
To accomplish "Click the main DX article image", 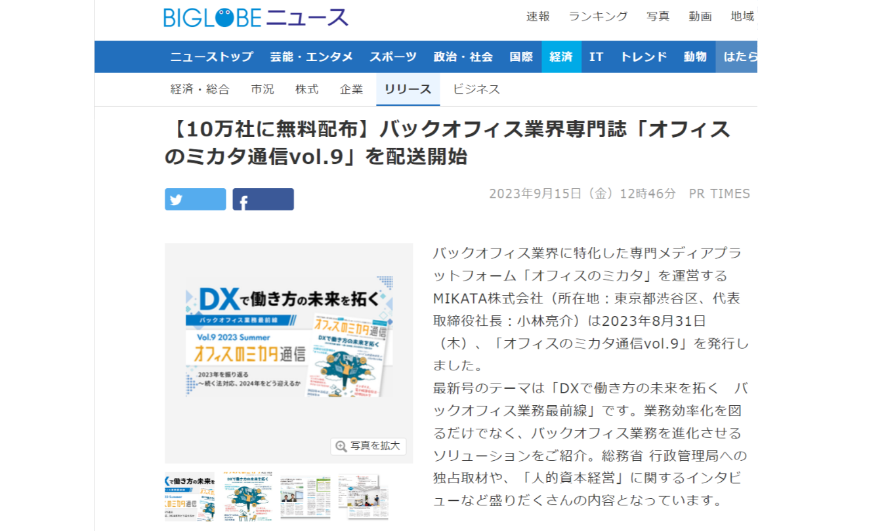I will coord(289,337).
